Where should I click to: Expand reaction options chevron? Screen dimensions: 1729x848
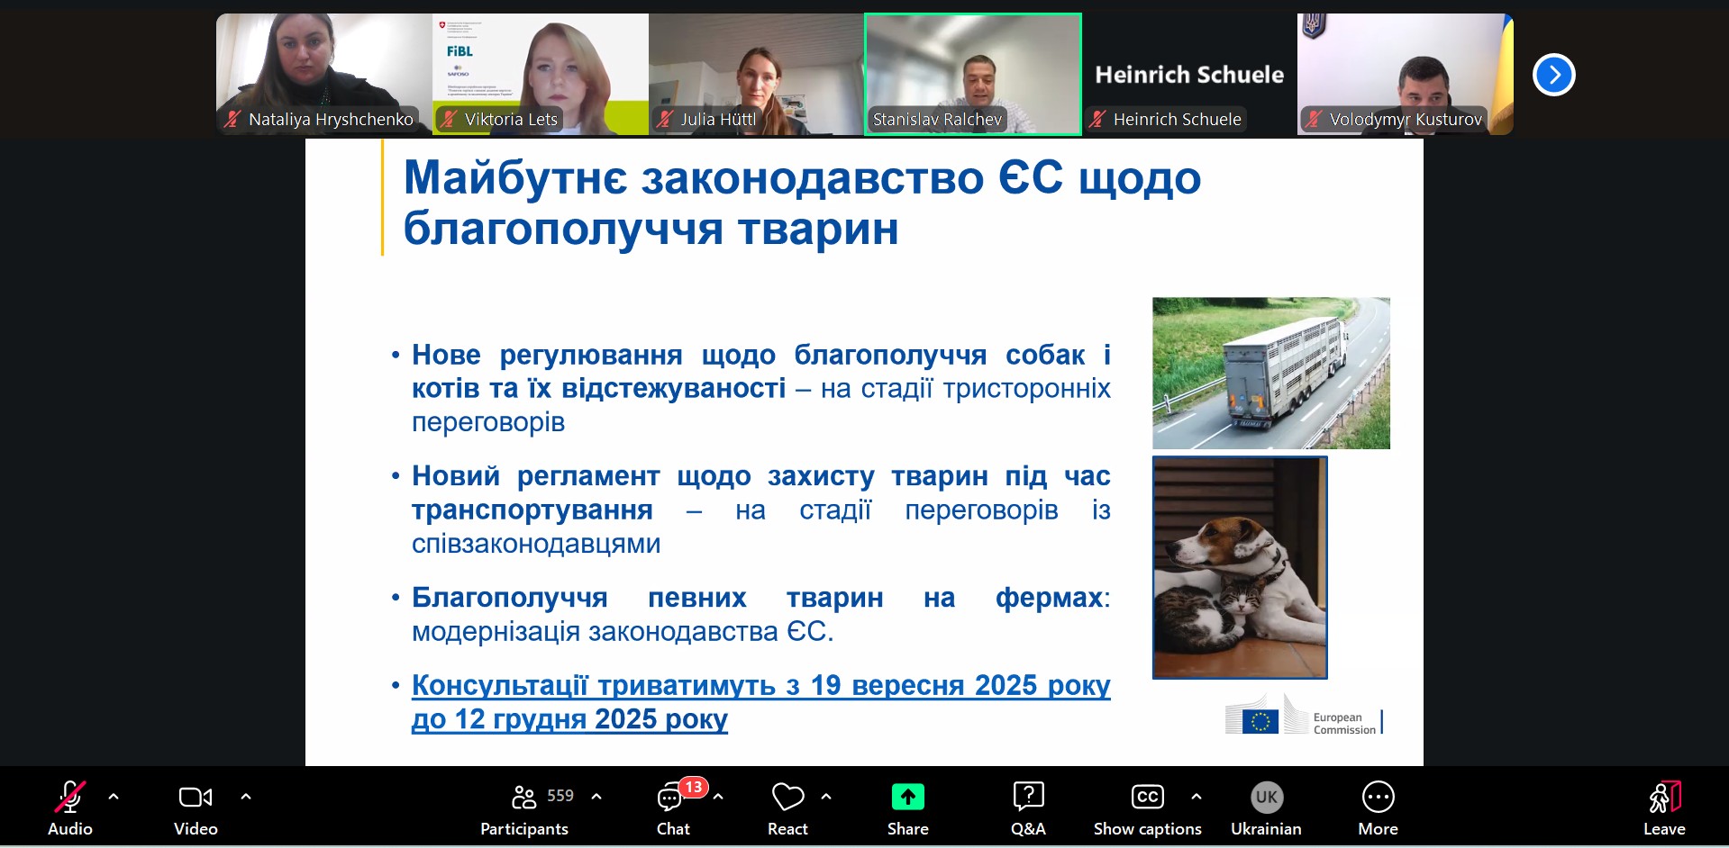pos(826,797)
